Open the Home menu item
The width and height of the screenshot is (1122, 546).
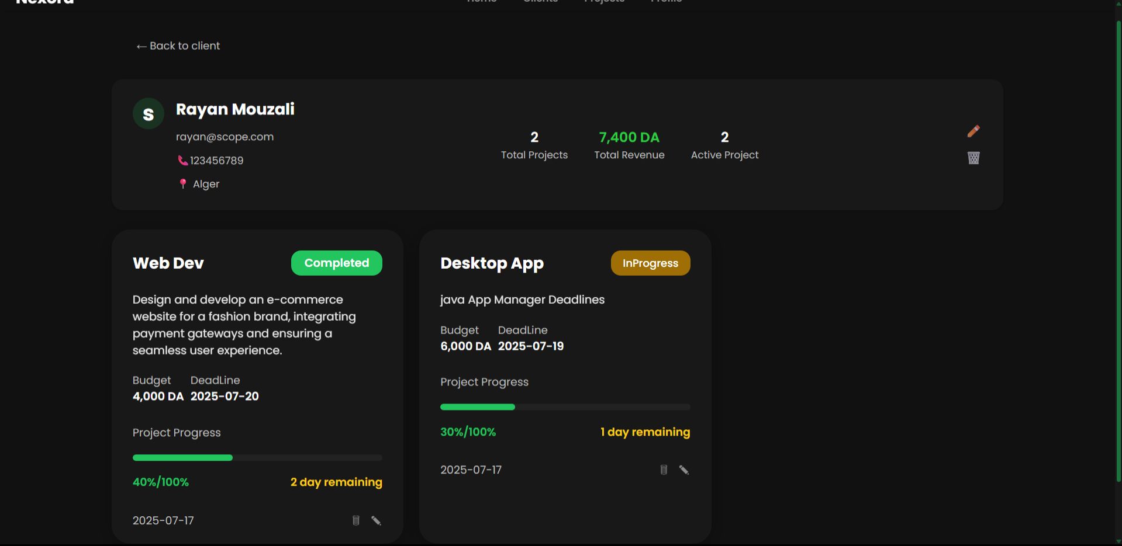[481, 2]
